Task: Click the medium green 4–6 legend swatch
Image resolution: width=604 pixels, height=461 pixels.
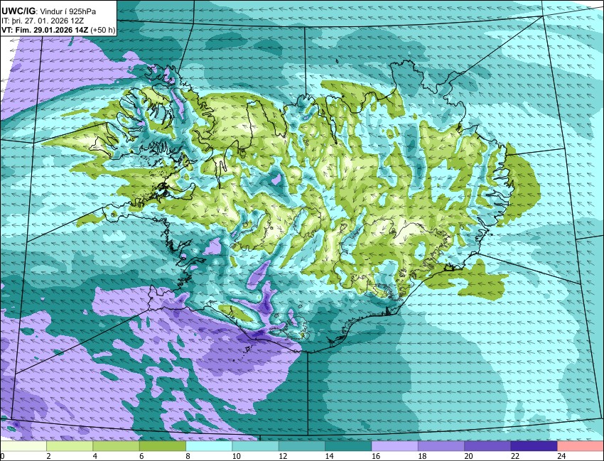Action: click(x=116, y=446)
